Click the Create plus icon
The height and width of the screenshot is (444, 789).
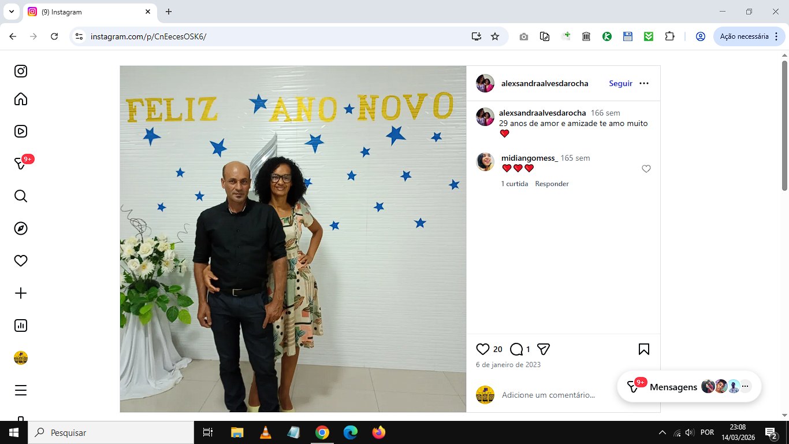click(21, 293)
